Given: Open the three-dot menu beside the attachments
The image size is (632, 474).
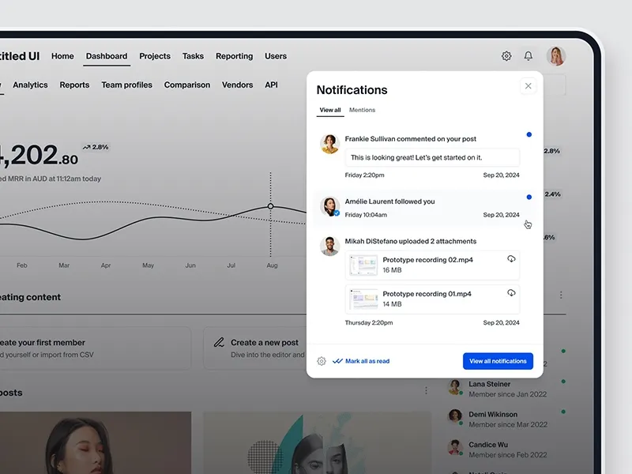Looking at the screenshot, I should [x=561, y=294].
